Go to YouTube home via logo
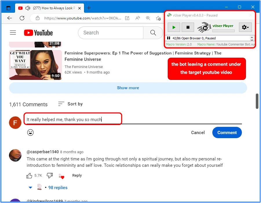Screen dimensions: 261x203 click(38, 33)
